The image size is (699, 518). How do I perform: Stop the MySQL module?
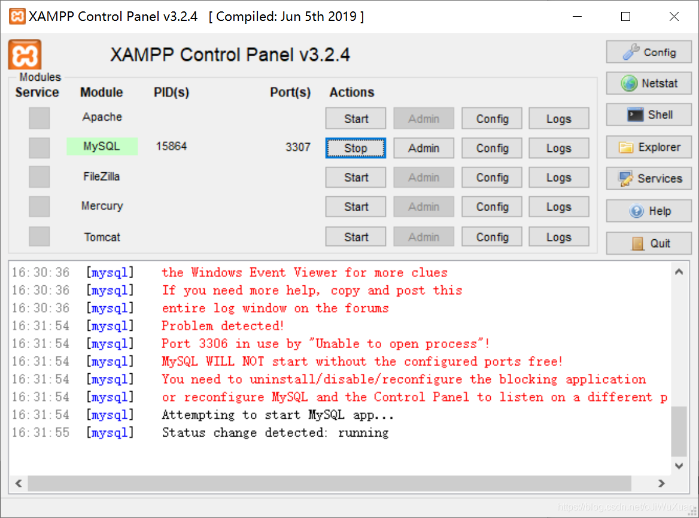pyautogui.click(x=355, y=148)
